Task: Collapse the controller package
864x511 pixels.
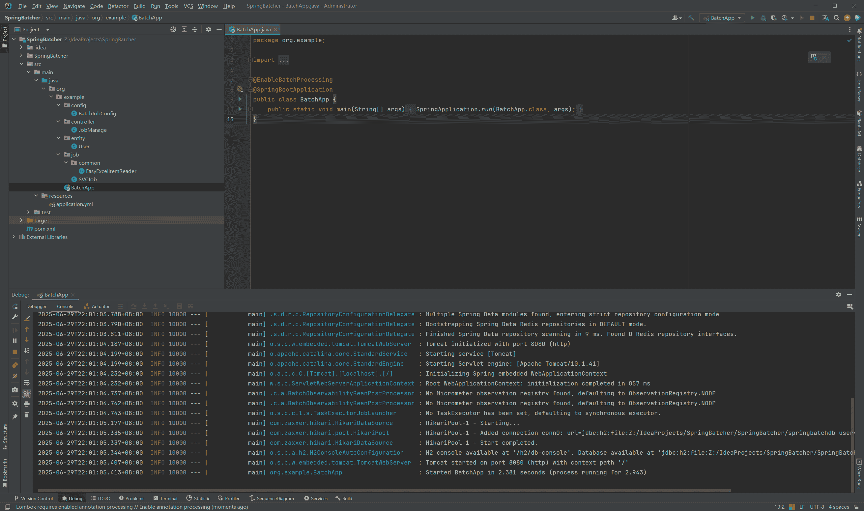Action: 58,122
